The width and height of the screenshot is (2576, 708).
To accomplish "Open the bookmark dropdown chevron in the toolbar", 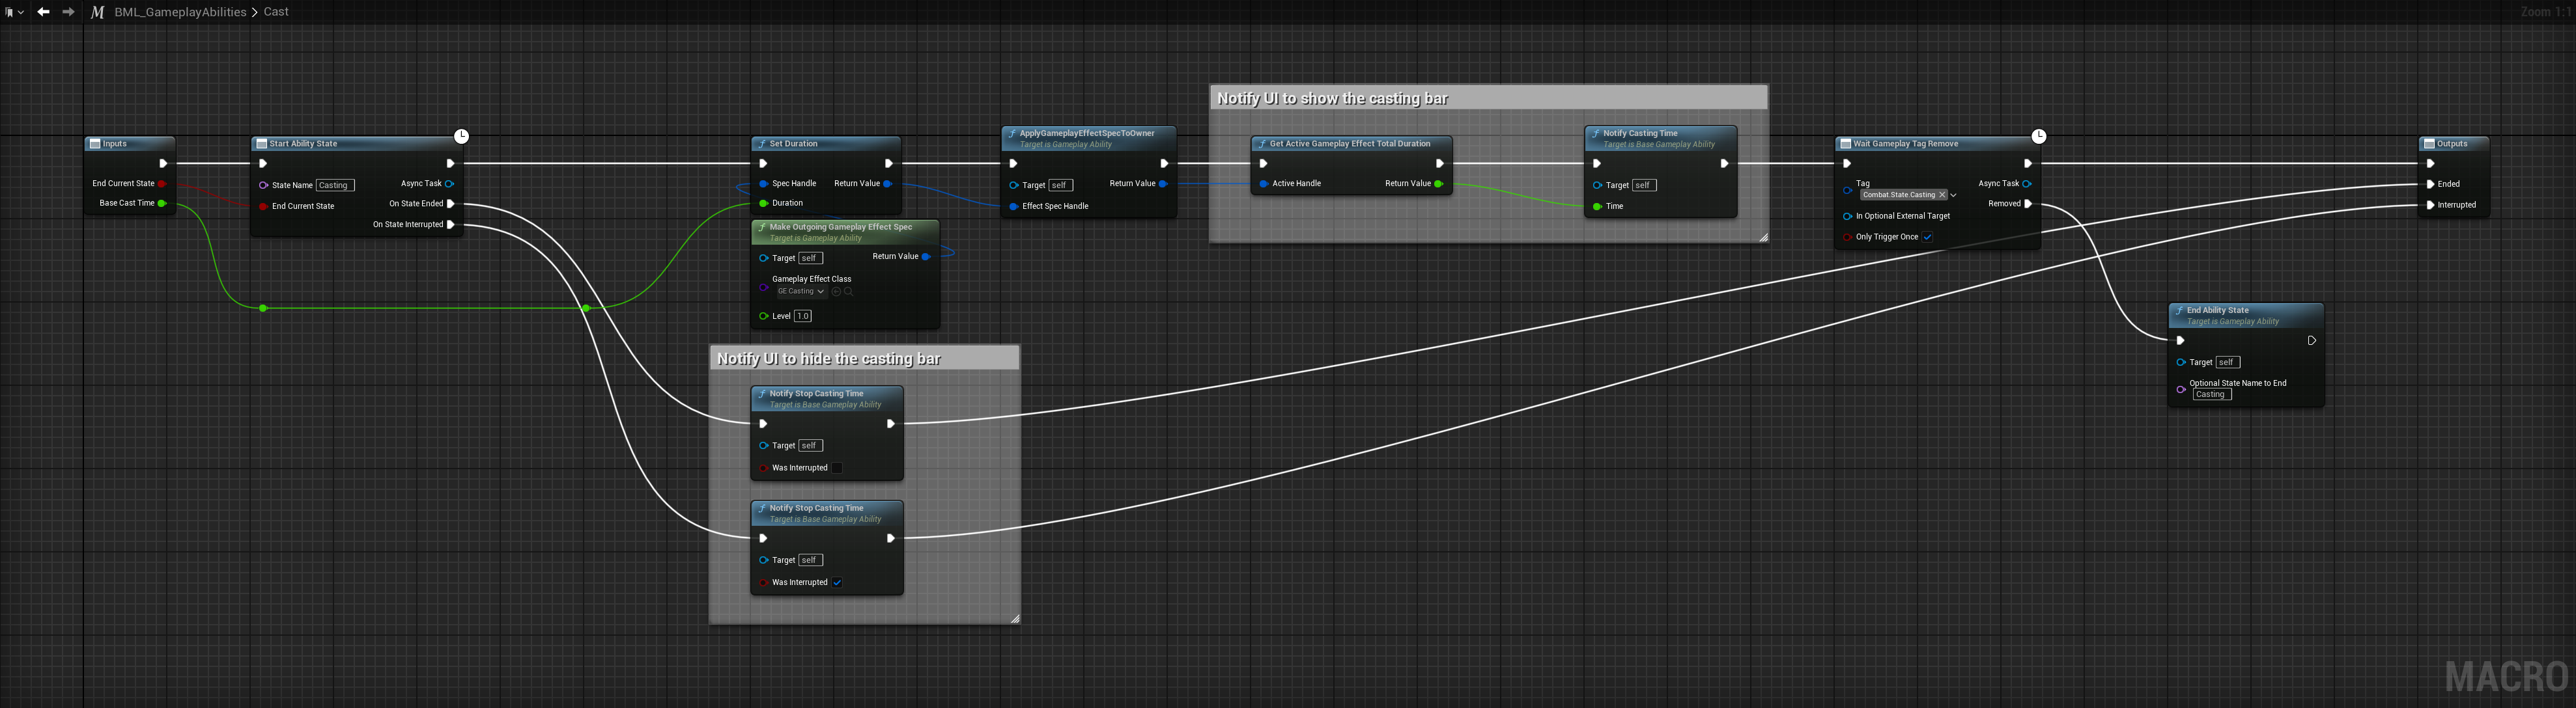I will [x=21, y=12].
